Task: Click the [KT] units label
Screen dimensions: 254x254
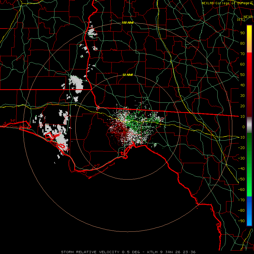Action: click(241, 19)
